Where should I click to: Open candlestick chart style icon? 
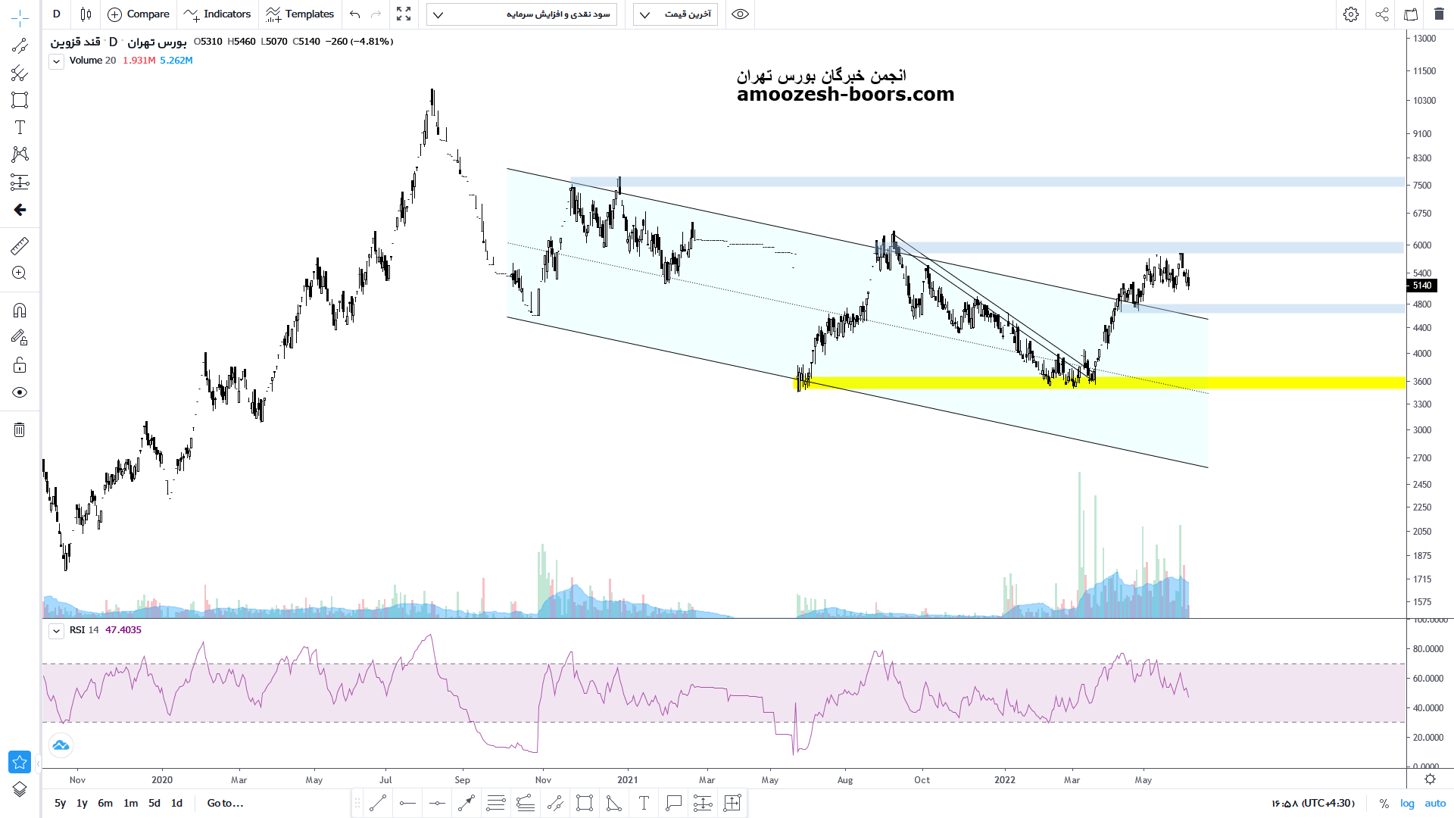(x=86, y=14)
